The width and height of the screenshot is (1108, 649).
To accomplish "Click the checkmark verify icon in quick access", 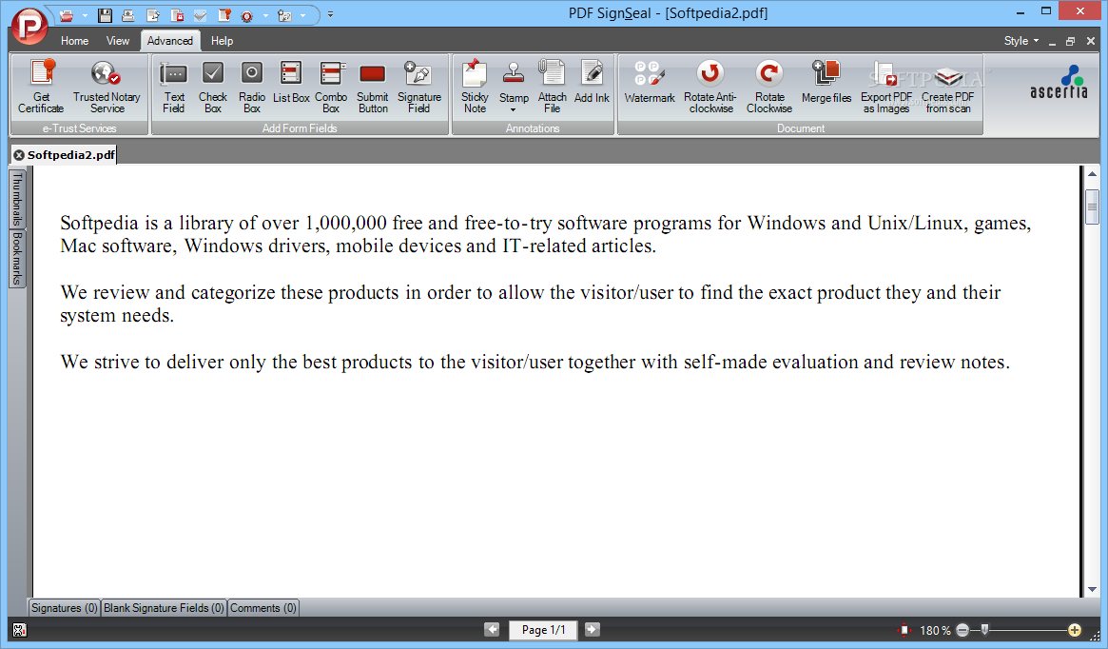I will [x=201, y=15].
